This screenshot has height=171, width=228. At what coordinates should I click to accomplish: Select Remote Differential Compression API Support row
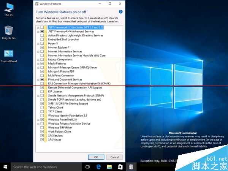click(75, 87)
